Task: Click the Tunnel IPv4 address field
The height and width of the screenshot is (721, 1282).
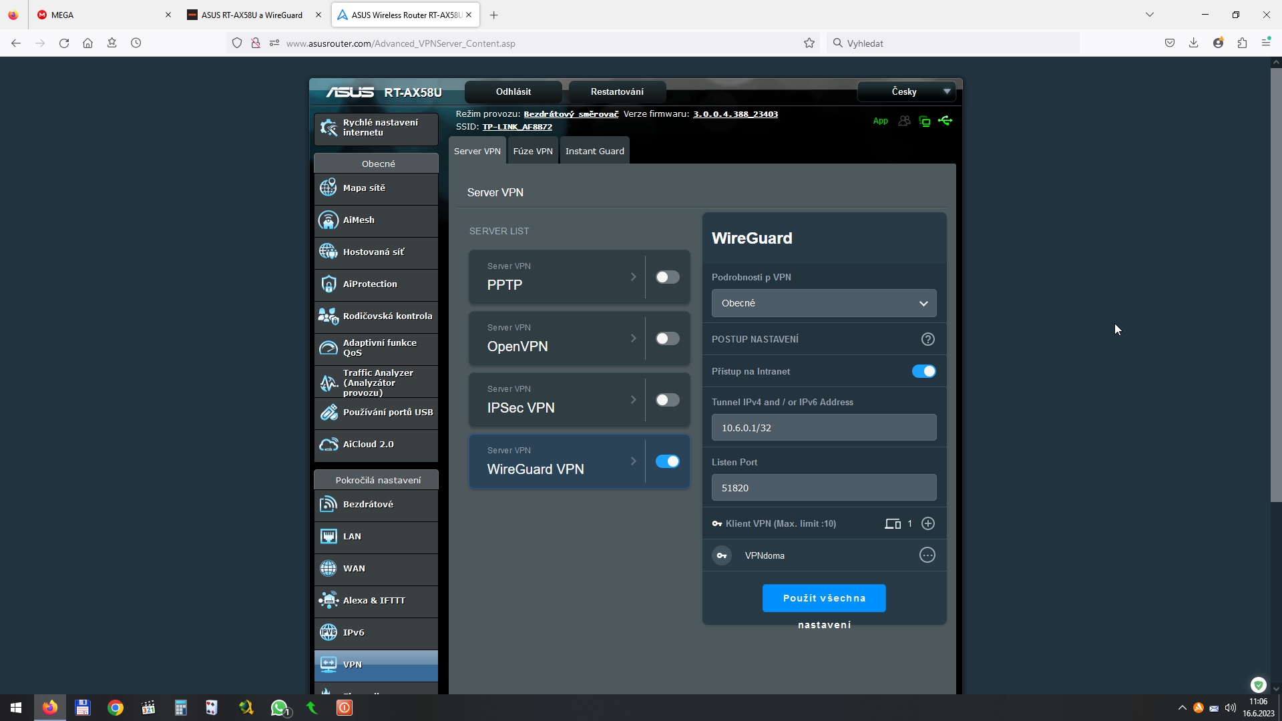Action: point(823,427)
